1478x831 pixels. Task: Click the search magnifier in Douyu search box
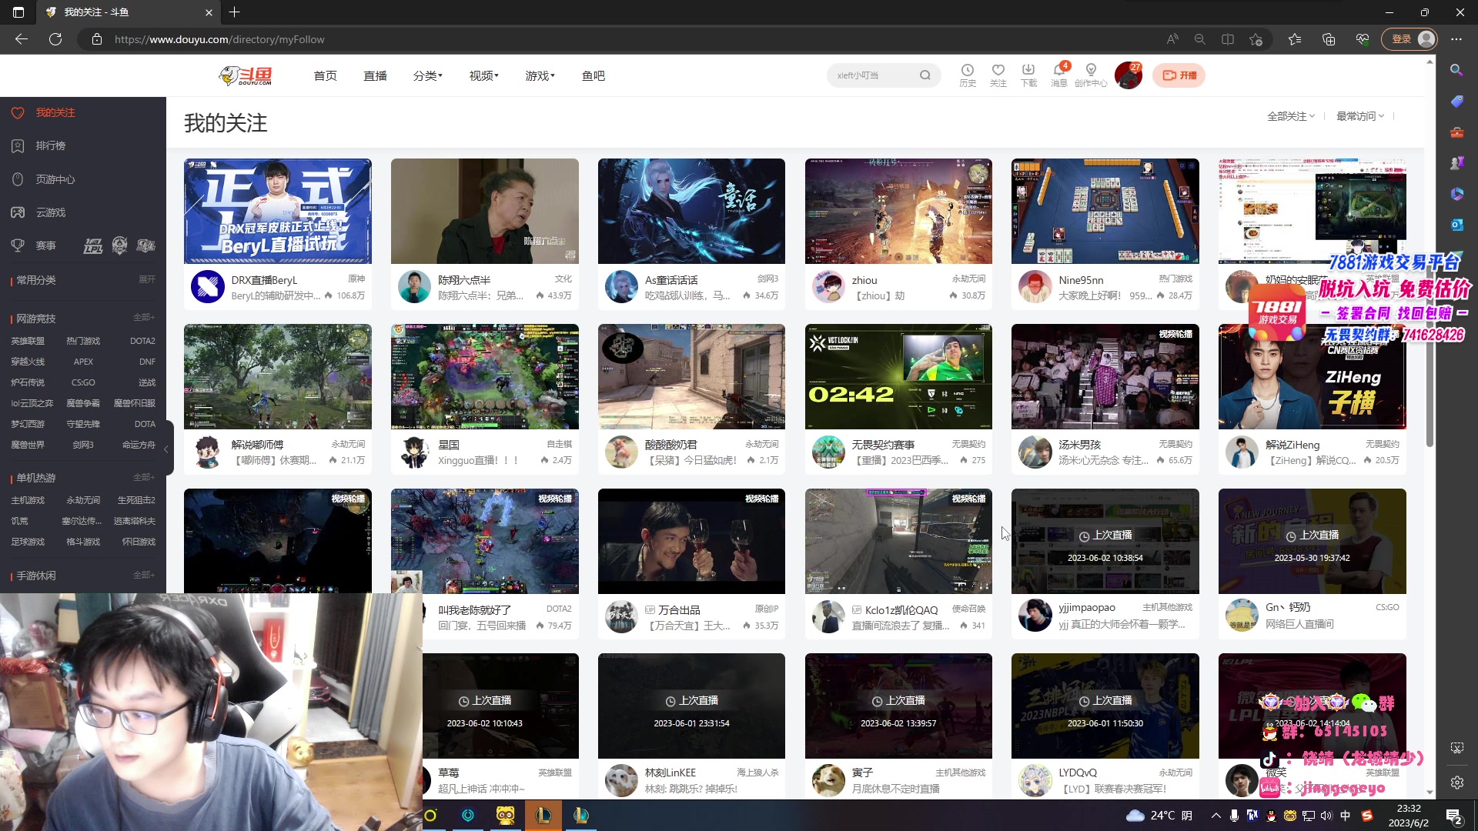coord(925,75)
